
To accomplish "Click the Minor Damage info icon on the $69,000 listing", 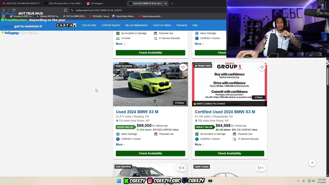I will [118, 134].
